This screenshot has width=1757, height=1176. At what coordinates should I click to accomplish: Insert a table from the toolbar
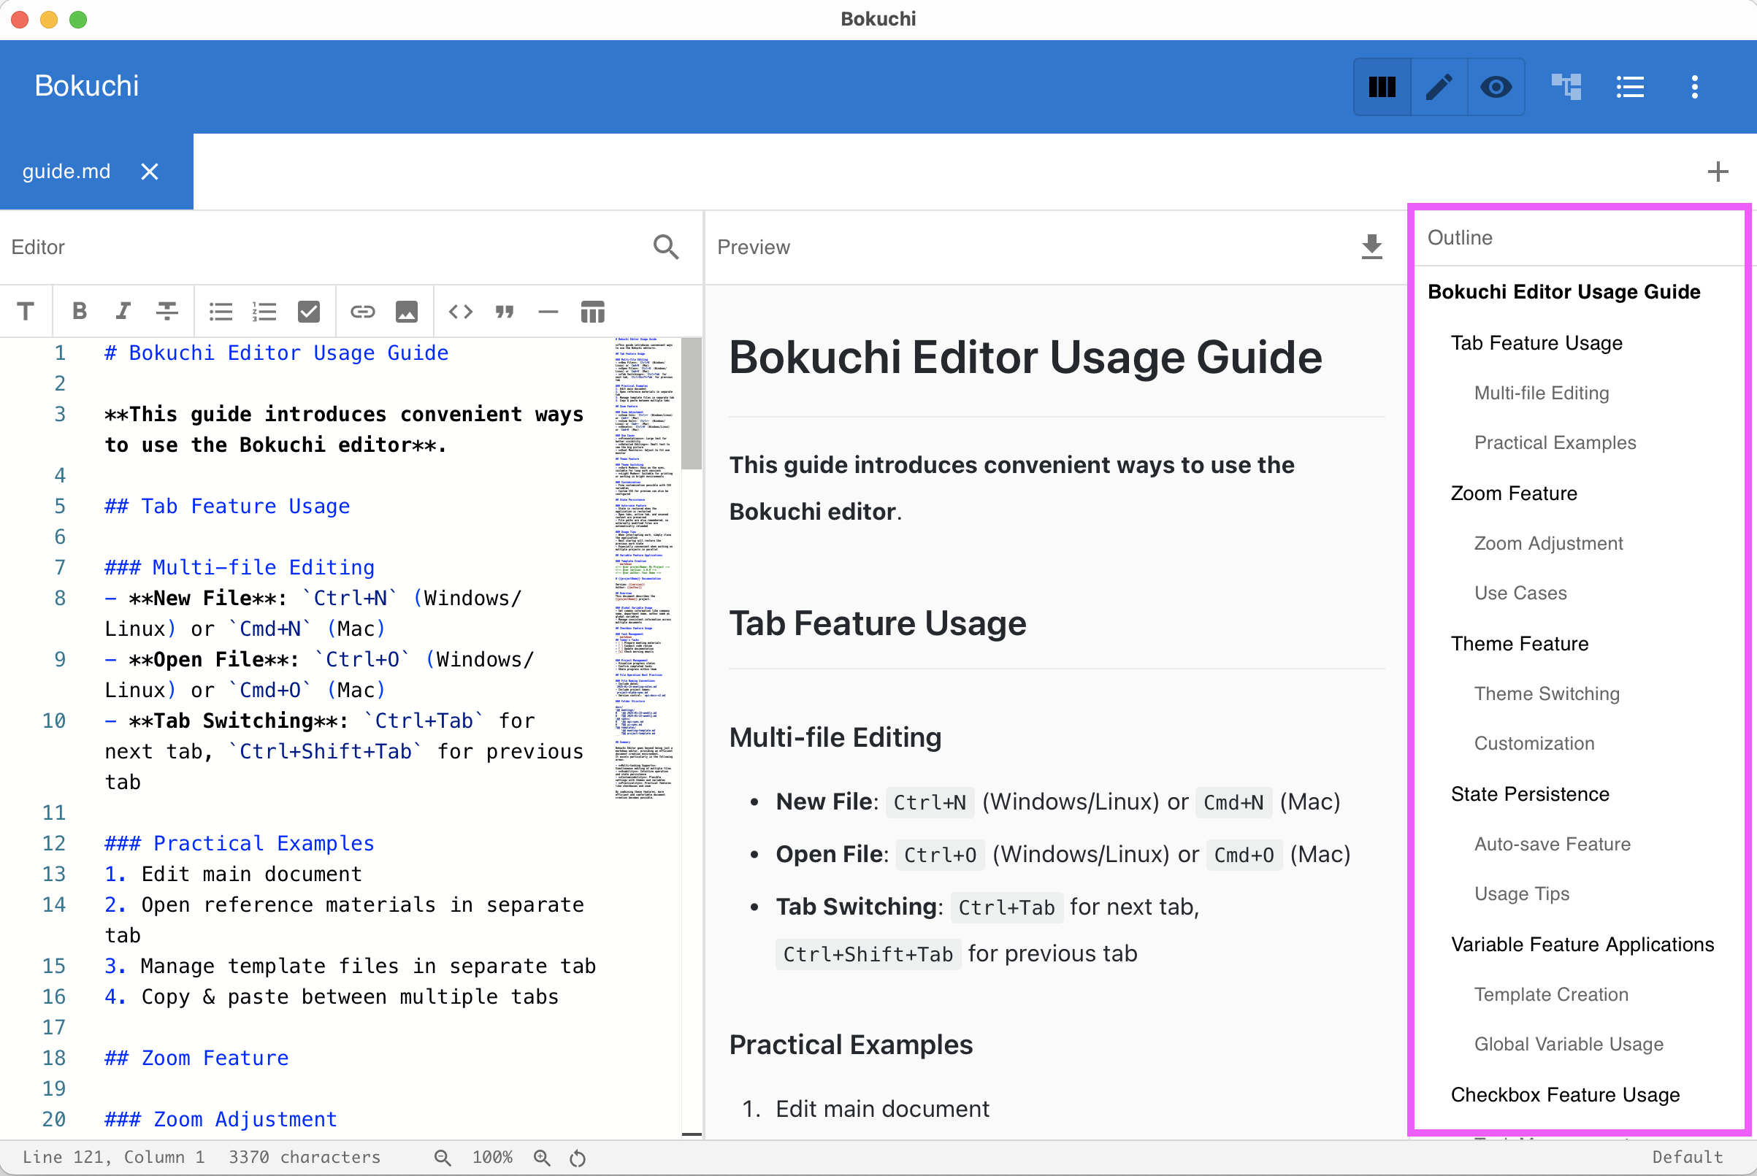[592, 311]
